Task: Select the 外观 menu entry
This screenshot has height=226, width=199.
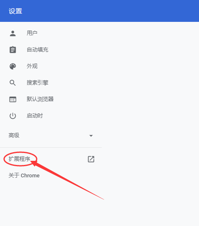Action: (x=51, y=66)
